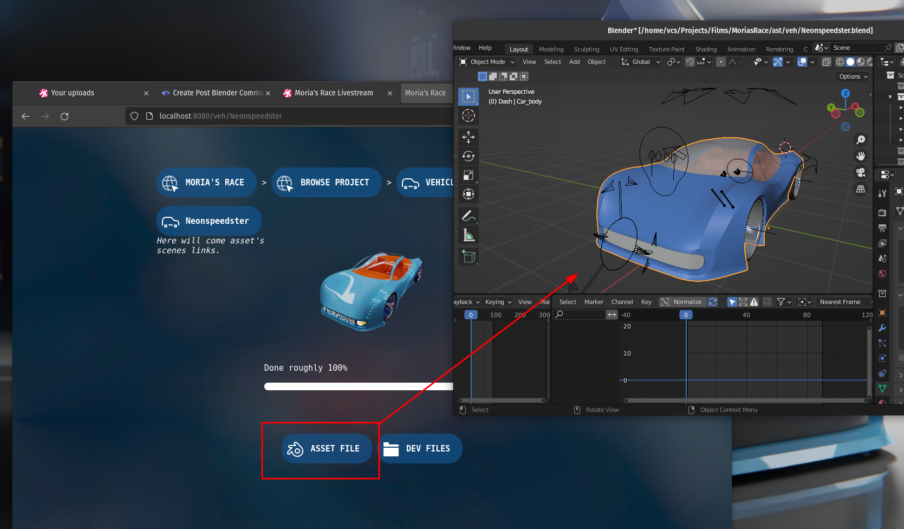
Task: Reload the browser page
Action: click(64, 116)
